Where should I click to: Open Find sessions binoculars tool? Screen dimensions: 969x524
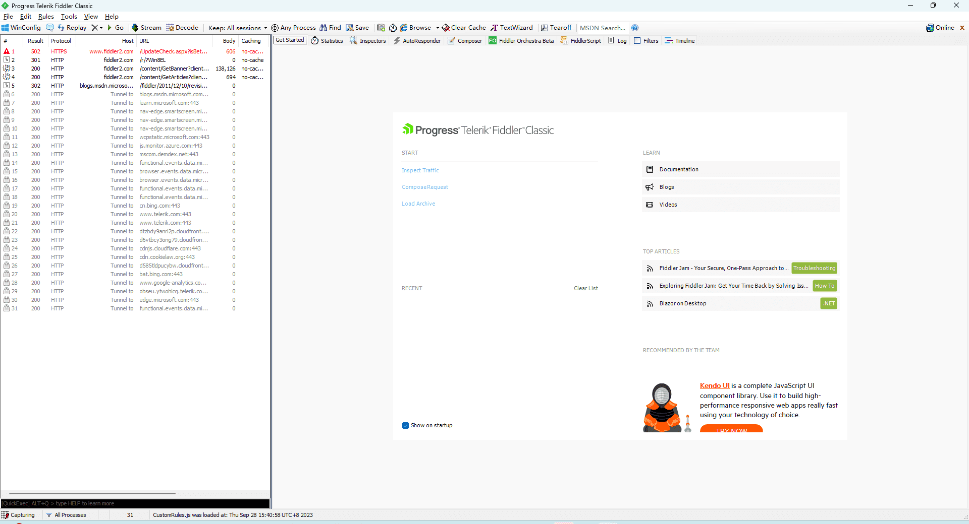(x=330, y=28)
